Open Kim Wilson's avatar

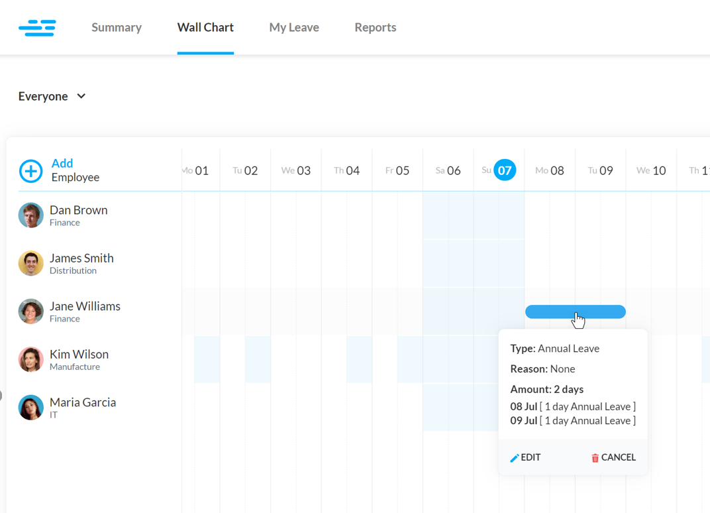(30, 359)
